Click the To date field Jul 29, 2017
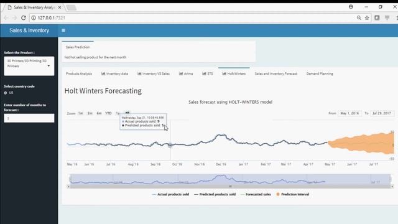398x224 pixels. pyautogui.click(x=382, y=113)
